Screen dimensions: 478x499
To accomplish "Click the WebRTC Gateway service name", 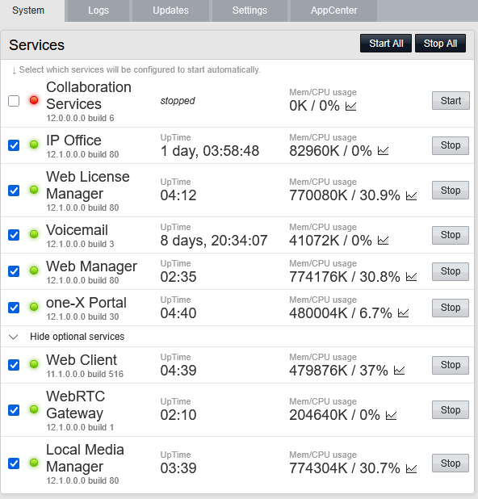I will [x=76, y=405].
